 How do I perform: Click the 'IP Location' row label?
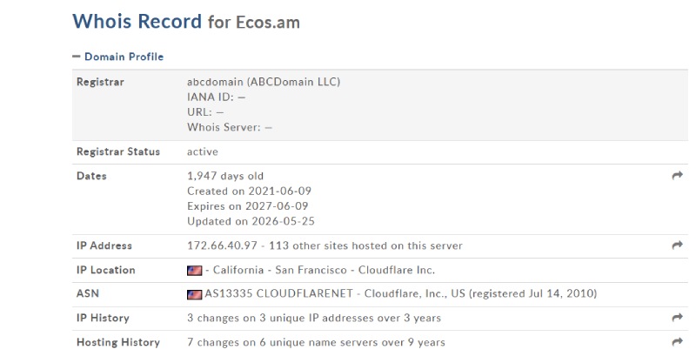105,270
